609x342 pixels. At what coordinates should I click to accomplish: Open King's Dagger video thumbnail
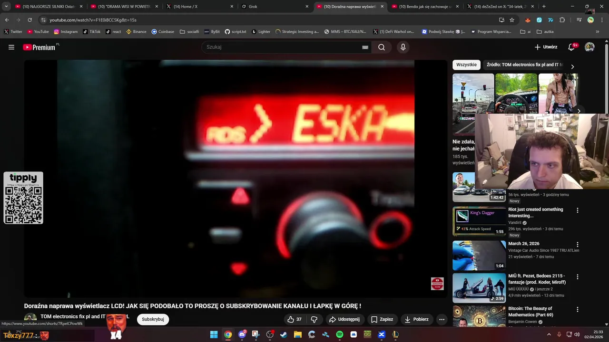479,221
